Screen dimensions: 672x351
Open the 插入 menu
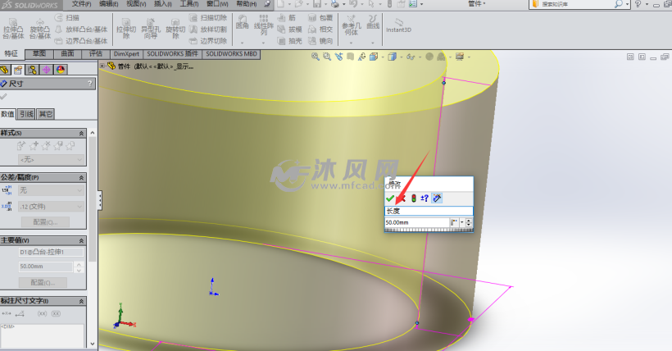click(x=163, y=4)
